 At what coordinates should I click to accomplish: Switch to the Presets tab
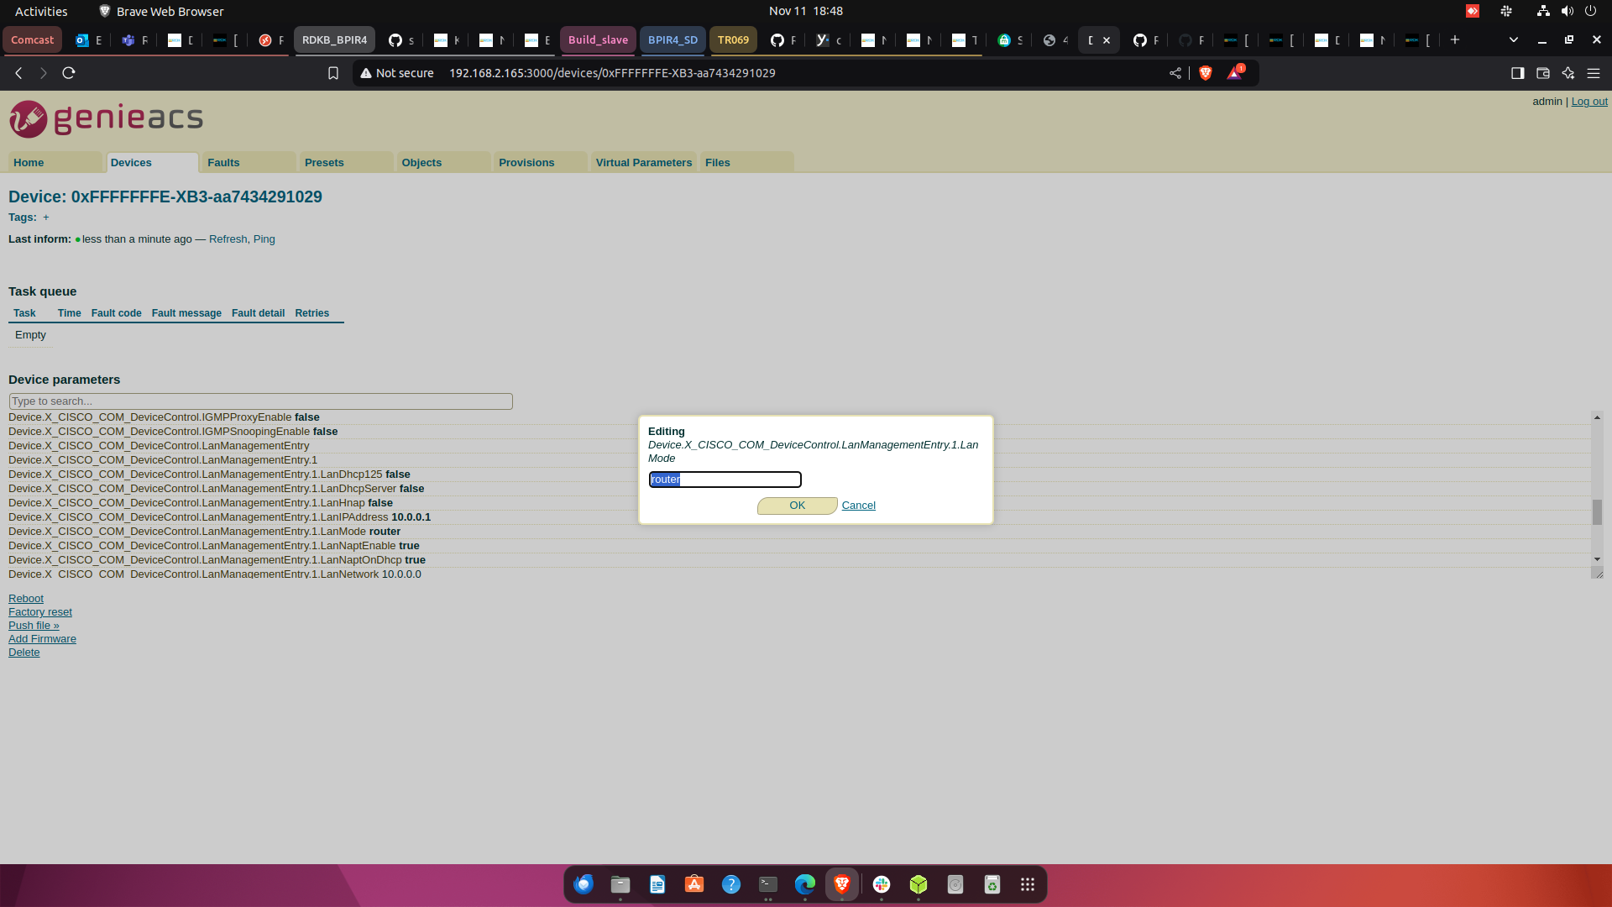pyautogui.click(x=324, y=163)
